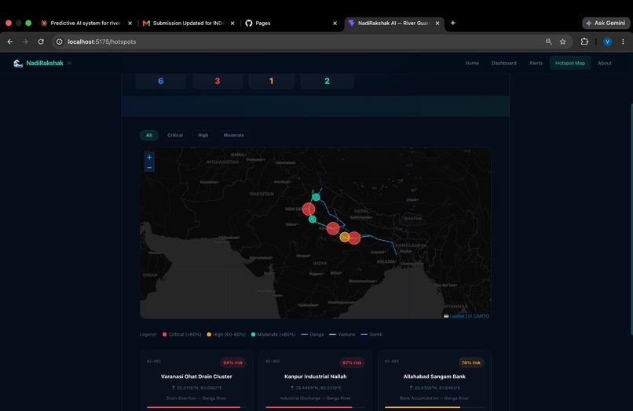This screenshot has width=633, height=411.
Task: Click the red stat card showing 3
Action: pos(218,81)
